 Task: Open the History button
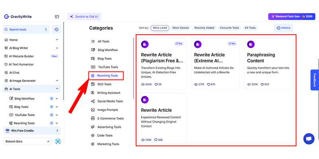click(284, 28)
